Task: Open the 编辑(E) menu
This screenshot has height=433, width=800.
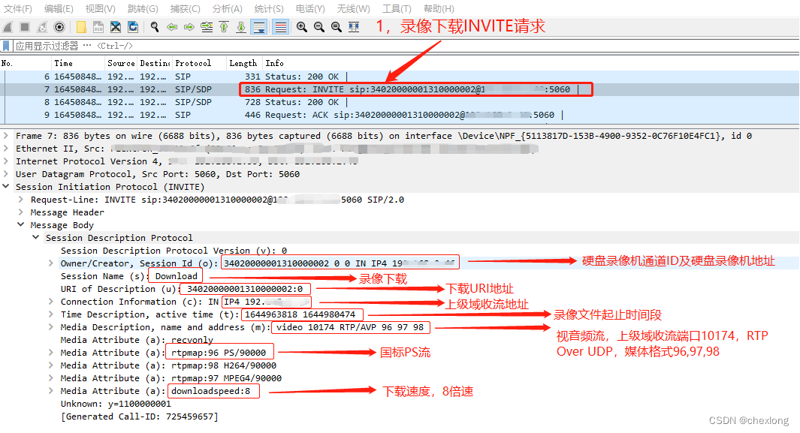Action: [x=59, y=9]
